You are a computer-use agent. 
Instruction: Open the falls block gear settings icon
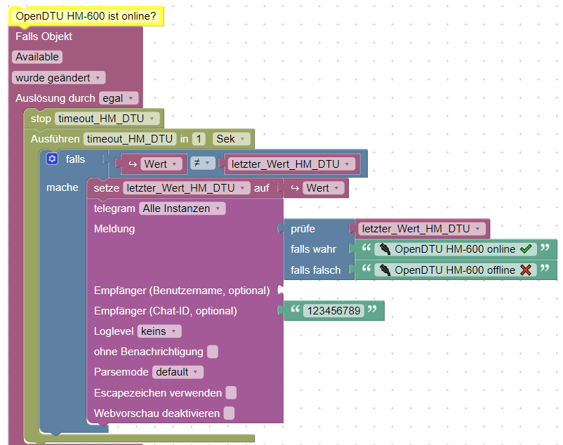[x=52, y=159]
